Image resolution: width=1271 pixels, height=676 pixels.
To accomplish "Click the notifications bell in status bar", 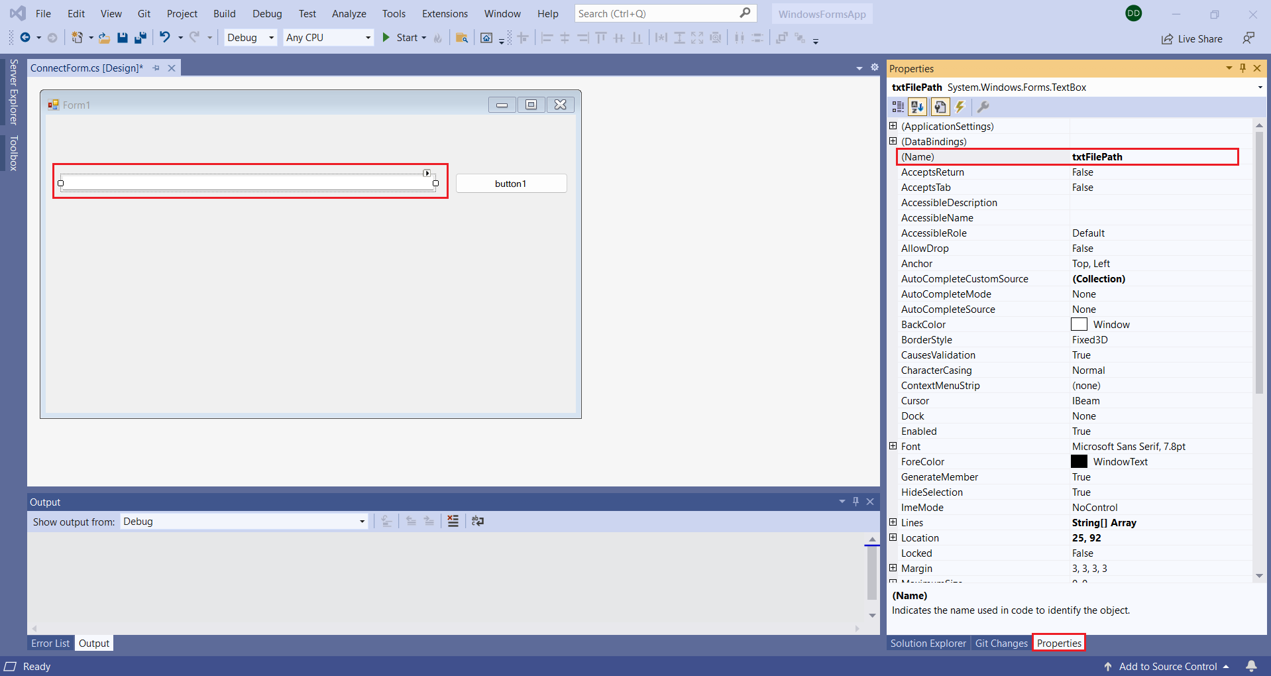I will [x=1251, y=666].
